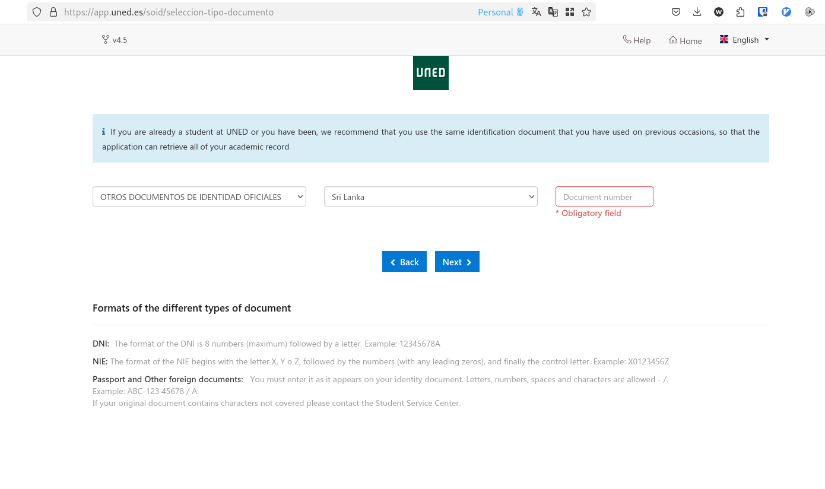
Task: Click the v4.5 version branch icon
Action: point(106,40)
